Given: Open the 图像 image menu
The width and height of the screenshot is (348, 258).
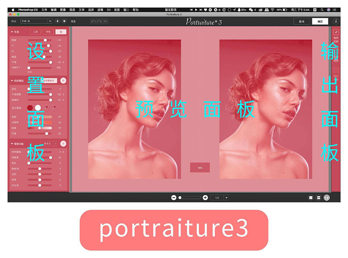Looking at the screenshot, I should coord(63,10).
